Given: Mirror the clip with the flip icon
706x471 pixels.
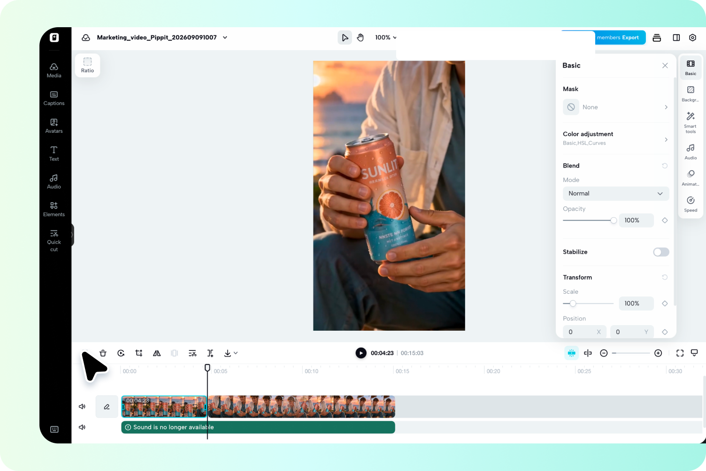Looking at the screenshot, I should 157,353.
